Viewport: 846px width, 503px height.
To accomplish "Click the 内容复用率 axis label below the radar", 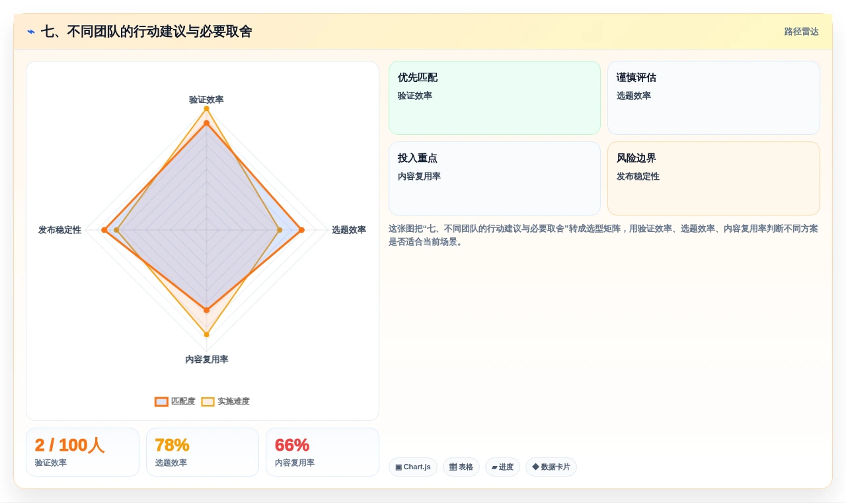I will pyautogui.click(x=207, y=360).
